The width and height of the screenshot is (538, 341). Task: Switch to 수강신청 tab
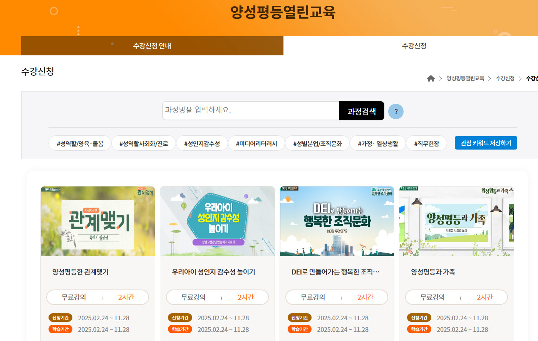[x=414, y=46]
